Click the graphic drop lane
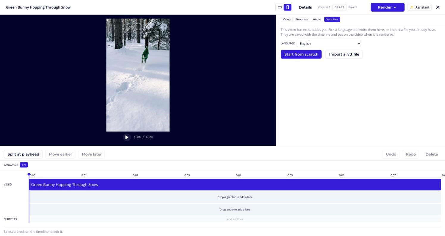 (235, 197)
